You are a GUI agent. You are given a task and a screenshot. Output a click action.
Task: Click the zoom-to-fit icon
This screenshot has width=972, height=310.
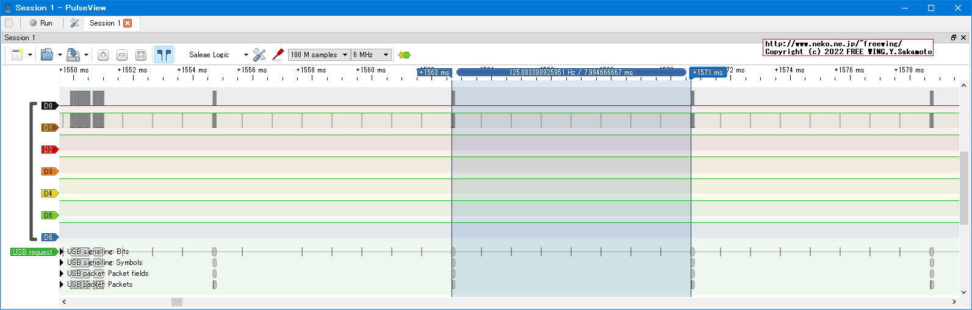[x=141, y=55]
